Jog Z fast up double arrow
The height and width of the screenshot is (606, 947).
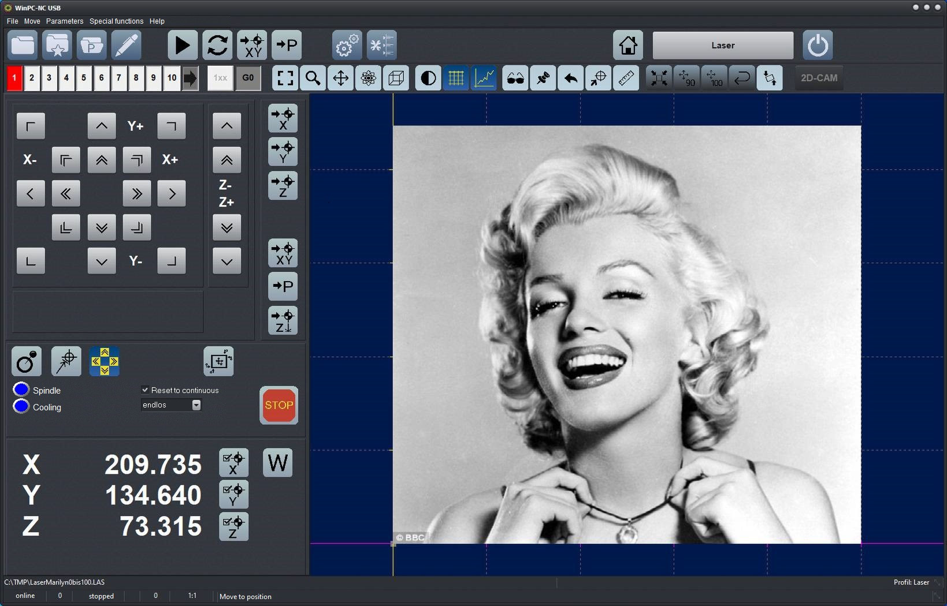226,160
